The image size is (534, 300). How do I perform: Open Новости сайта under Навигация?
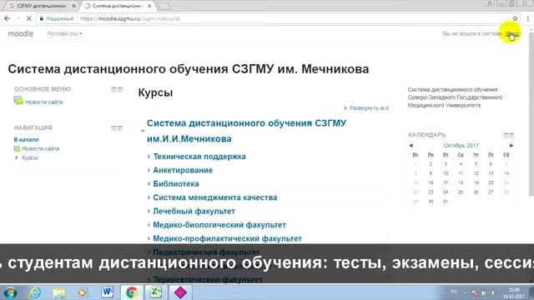coord(41,148)
